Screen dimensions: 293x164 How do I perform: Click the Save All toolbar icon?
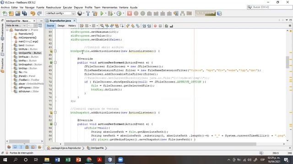[x=24, y=13]
